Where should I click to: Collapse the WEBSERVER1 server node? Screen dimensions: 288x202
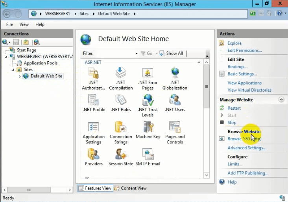6,57
